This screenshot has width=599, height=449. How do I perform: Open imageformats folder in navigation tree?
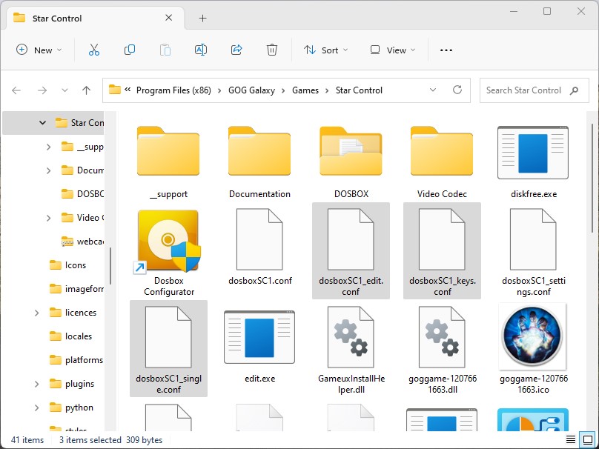click(x=76, y=289)
